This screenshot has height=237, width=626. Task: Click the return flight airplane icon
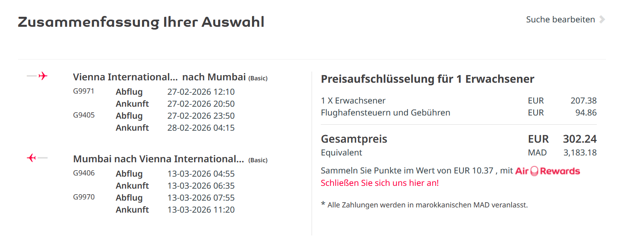pos(32,158)
